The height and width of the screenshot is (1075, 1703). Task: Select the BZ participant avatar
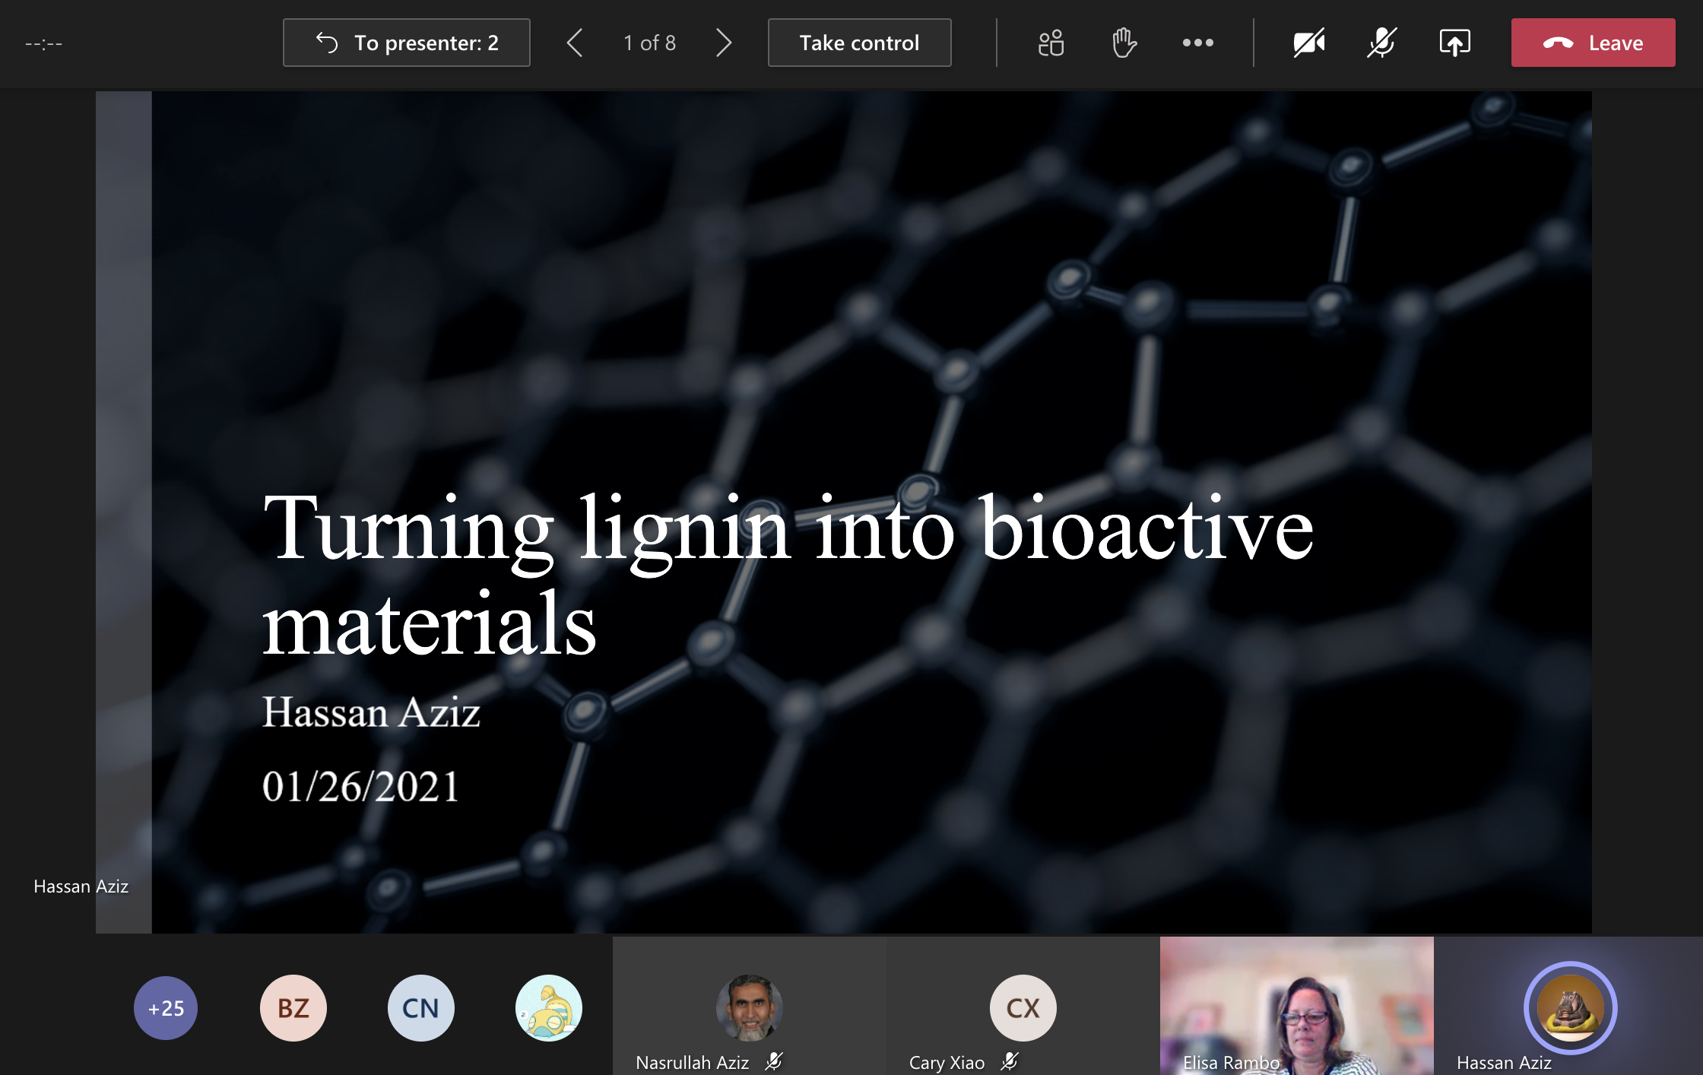tap(293, 1008)
